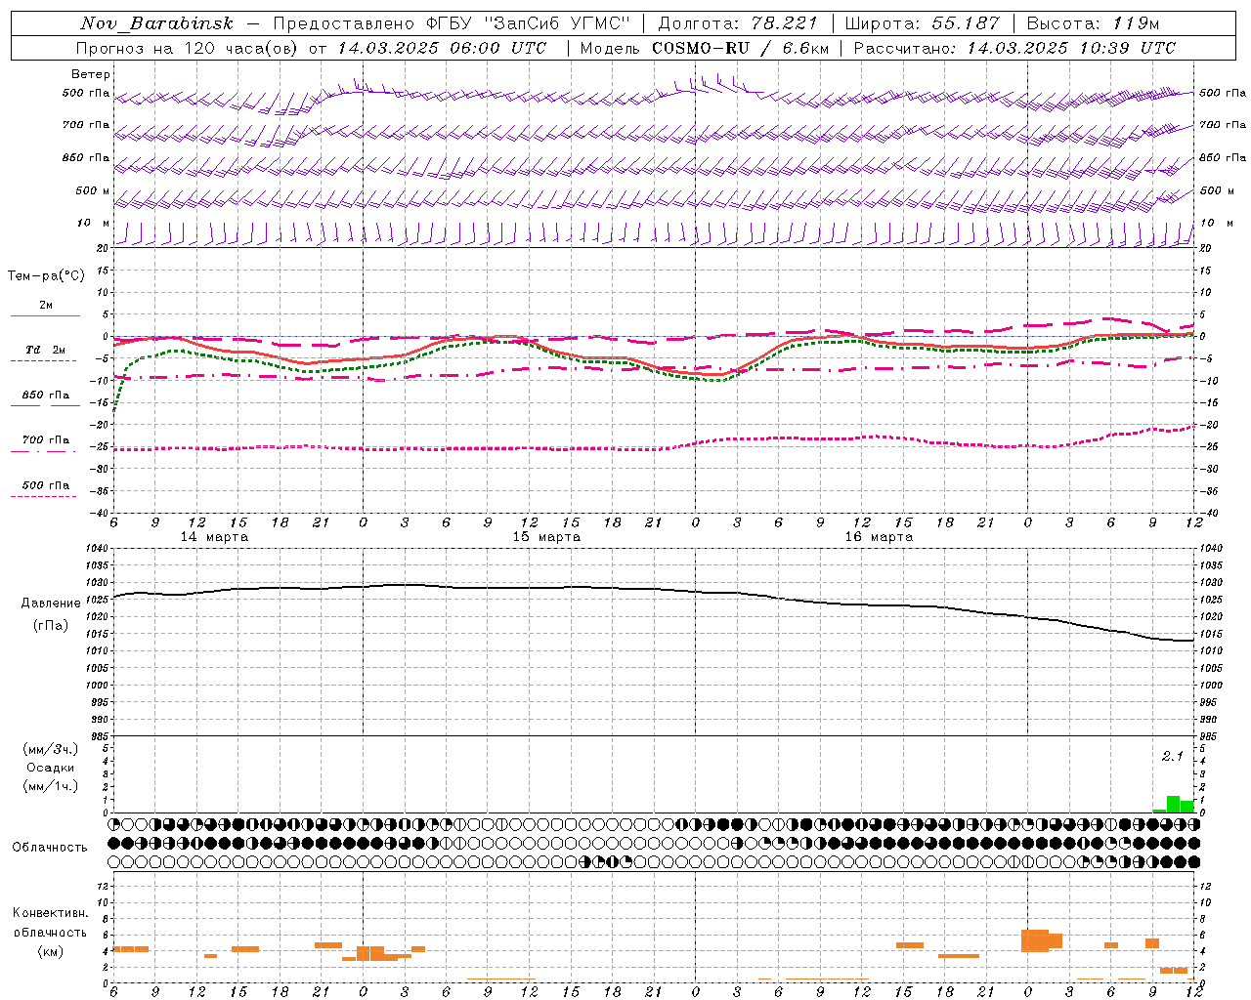Click the 'Ветер' wind section label
The image size is (1251, 1000).
(91, 74)
